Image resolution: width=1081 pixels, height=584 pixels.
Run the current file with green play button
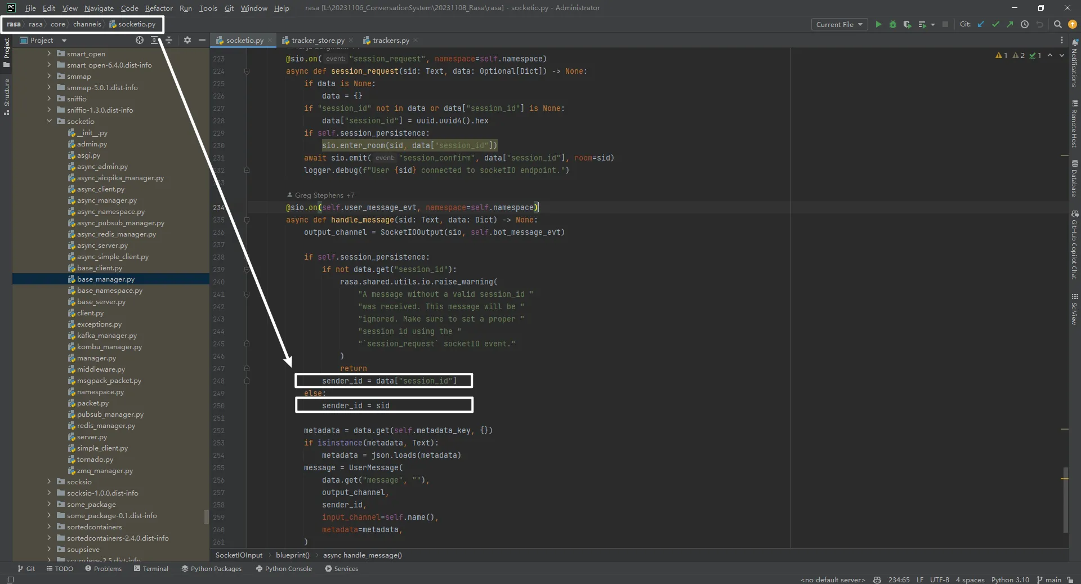878,24
